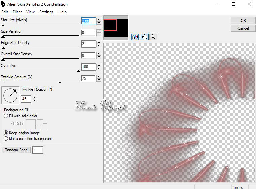Select the hand pan tool

(144, 37)
